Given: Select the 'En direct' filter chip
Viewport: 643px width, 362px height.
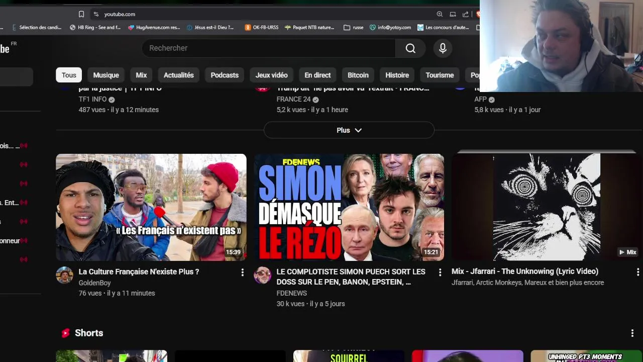Looking at the screenshot, I should point(317,75).
